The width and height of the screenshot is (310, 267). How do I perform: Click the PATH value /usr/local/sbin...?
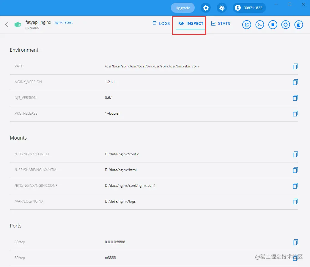point(152,66)
